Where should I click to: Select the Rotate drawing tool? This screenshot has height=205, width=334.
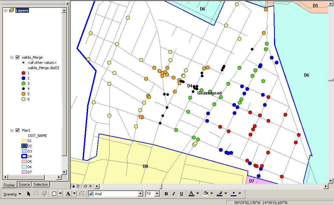click(x=36, y=194)
